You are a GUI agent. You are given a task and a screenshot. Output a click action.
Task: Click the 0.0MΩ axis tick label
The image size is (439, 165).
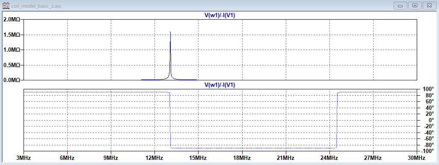(11, 80)
